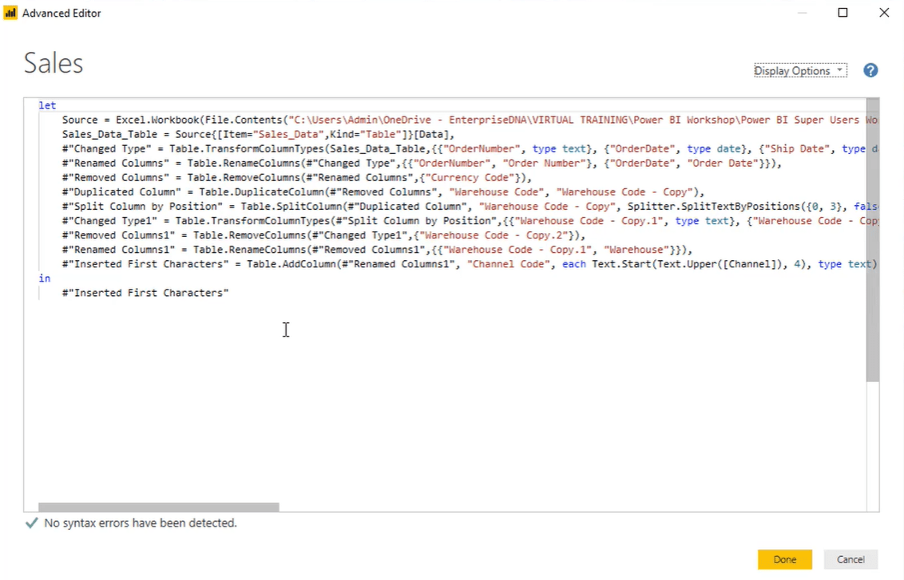Click "Channel Code" text in last step
904x580 pixels.
(x=509, y=264)
